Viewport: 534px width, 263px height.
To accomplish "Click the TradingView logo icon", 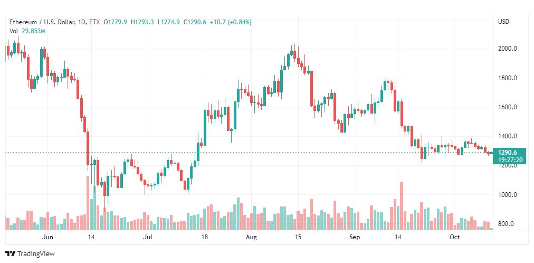I will pyautogui.click(x=11, y=254).
